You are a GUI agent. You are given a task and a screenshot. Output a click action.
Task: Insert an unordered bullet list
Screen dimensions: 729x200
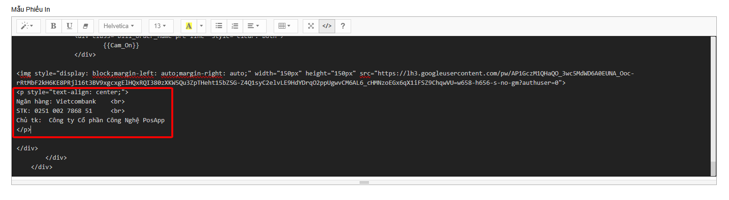(219, 26)
